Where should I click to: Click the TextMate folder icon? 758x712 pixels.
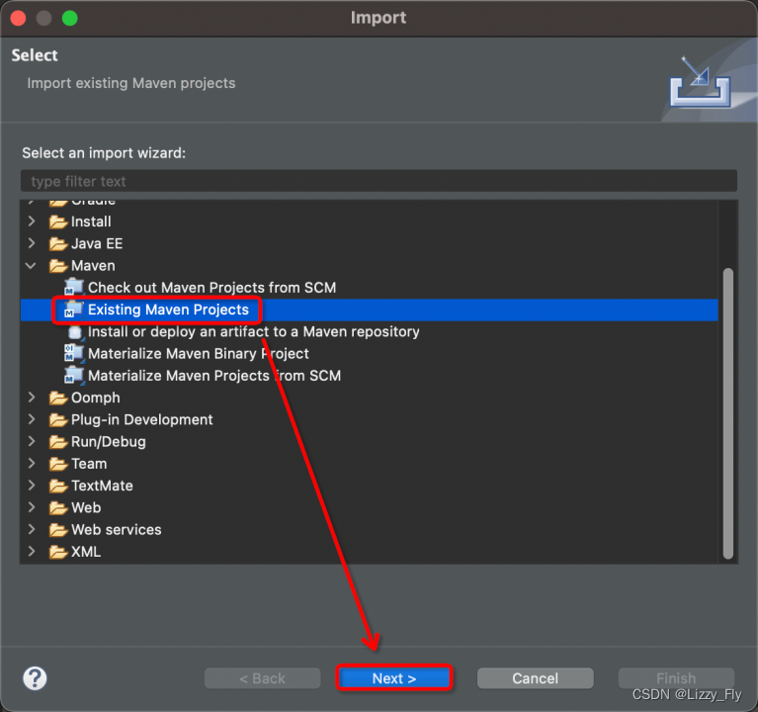(x=58, y=486)
